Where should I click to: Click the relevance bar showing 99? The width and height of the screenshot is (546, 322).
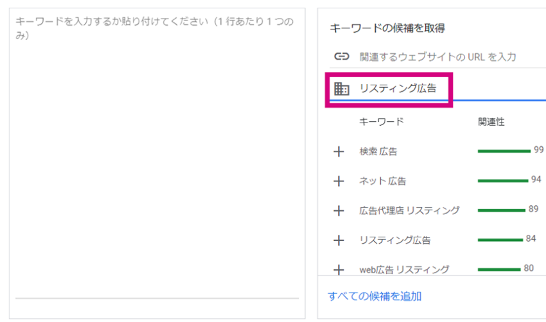pos(504,151)
